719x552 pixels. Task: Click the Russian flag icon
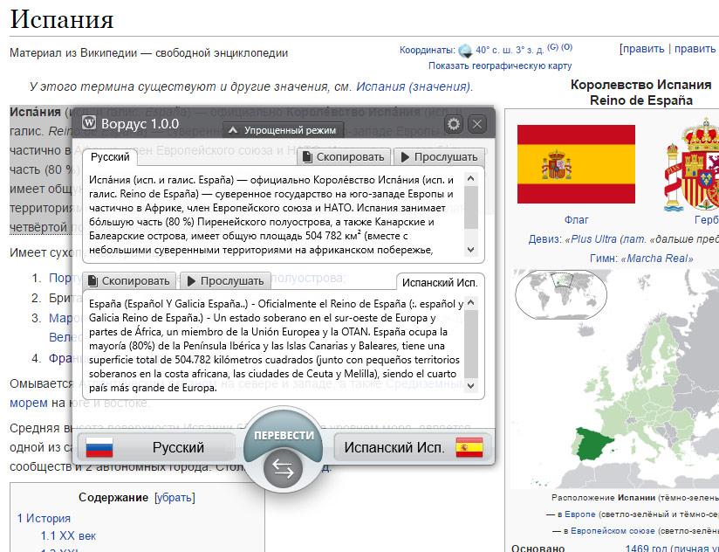click(x=99, y=447)
